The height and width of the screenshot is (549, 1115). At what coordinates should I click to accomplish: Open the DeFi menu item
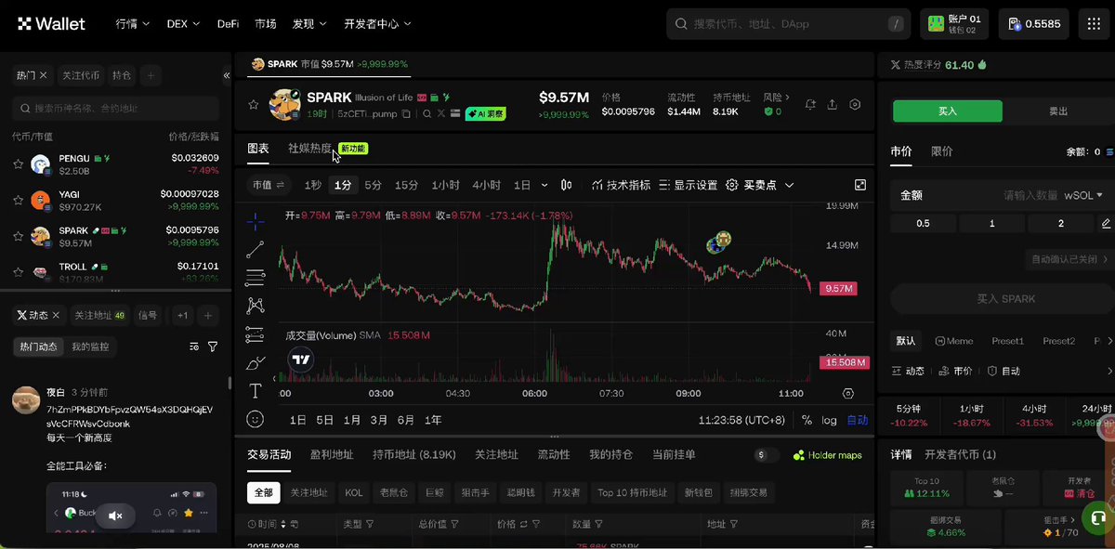[x=228, y=24]
